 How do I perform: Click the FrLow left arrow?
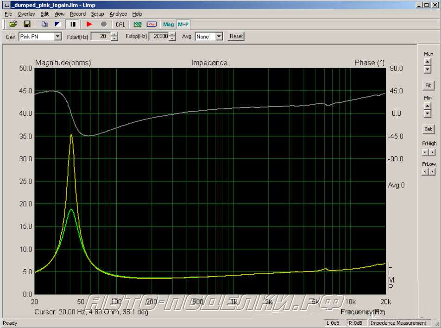(x=425, y=171)
